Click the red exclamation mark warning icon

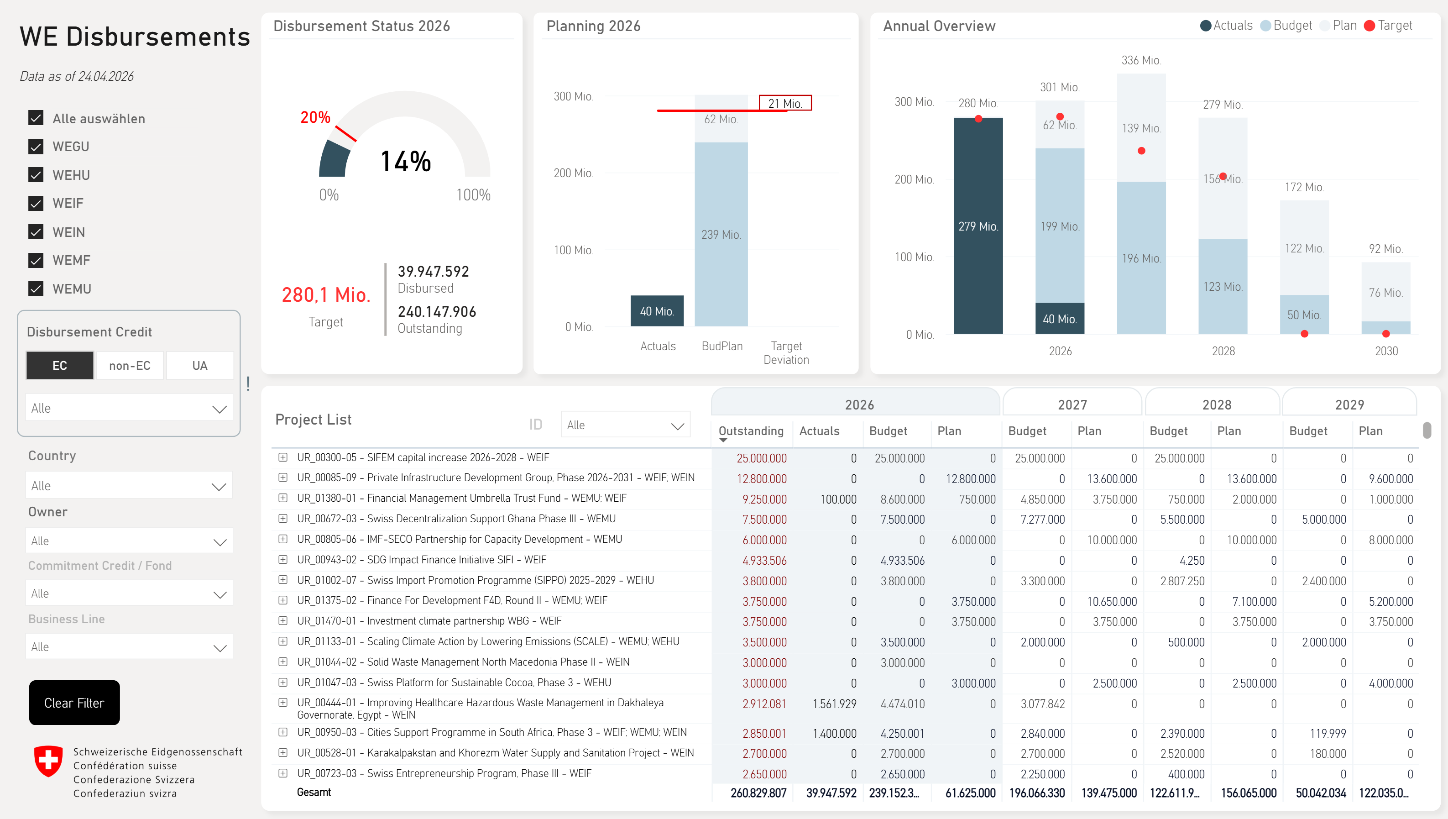(248, 384)
